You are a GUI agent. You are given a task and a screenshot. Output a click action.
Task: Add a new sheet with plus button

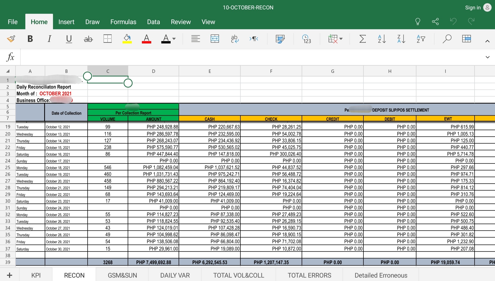(10, 275)
